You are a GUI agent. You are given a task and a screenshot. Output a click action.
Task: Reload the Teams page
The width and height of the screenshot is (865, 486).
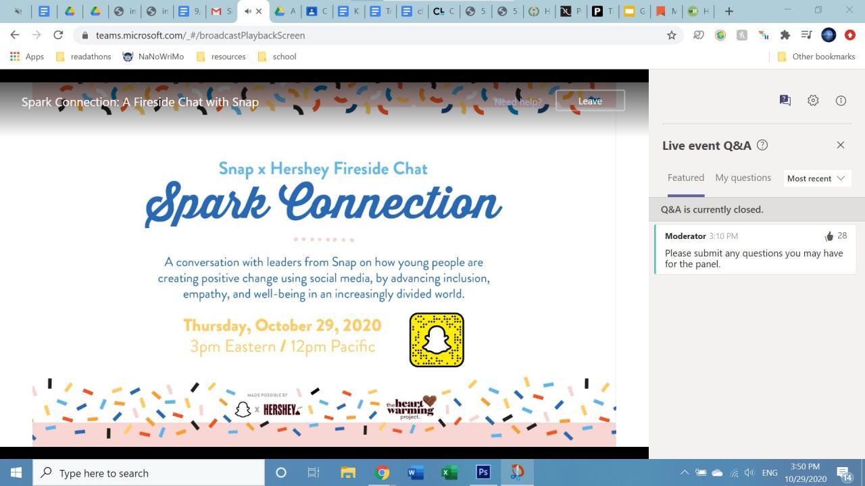pos(58,35)
